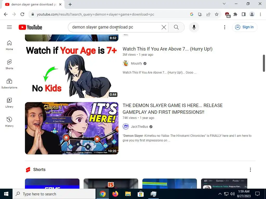
Task: Open the notification center
Action: [257, 194]
